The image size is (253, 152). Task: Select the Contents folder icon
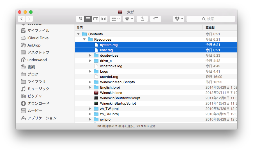point(84,34)
